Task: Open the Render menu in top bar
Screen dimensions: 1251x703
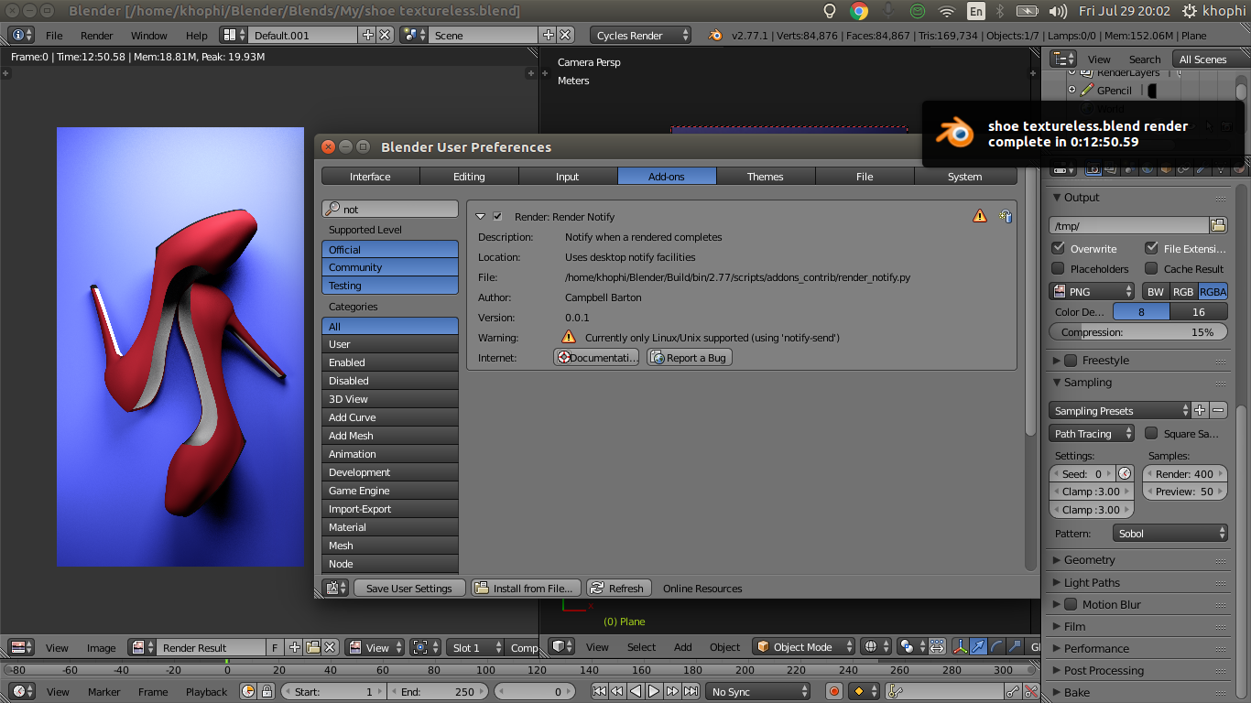Action: pos(96,36)
